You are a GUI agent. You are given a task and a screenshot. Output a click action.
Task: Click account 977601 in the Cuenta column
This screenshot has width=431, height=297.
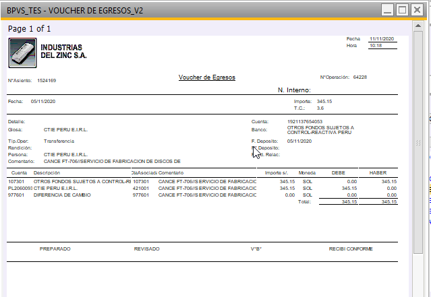click(16, 195)
